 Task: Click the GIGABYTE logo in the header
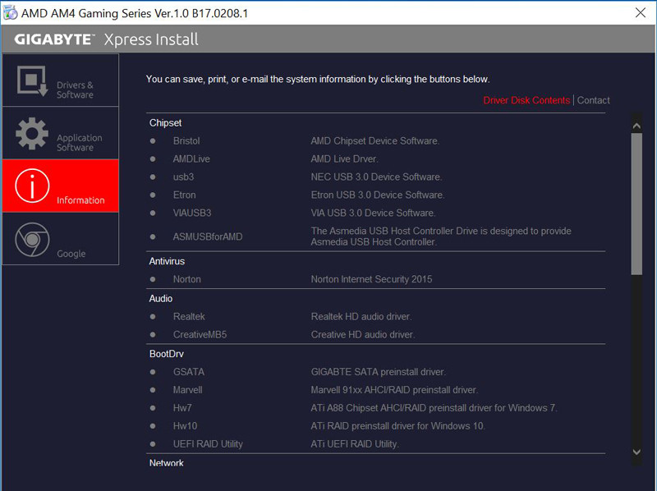54,39
